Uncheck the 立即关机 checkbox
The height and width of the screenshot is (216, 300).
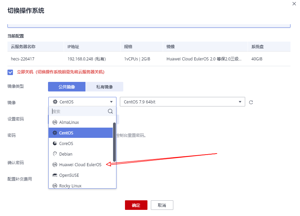(x=10, y=72)
